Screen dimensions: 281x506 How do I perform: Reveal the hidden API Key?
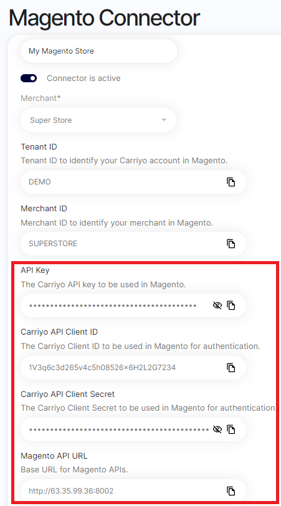(x=217, y=305)
